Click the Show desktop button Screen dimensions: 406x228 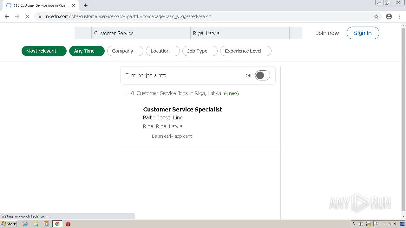pyautogui.click(x=402, y=224)
